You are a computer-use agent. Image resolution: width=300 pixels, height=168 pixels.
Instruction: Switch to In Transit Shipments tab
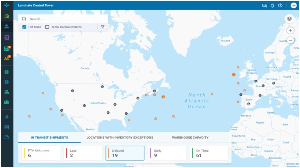(x=49, y=138)
